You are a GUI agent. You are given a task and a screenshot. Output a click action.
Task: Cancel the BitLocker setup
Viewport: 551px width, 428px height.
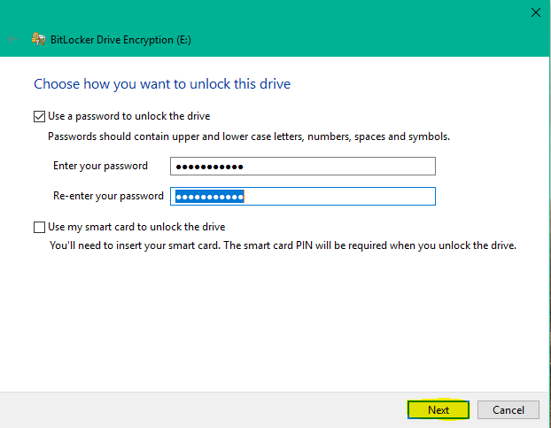(508, 409)
